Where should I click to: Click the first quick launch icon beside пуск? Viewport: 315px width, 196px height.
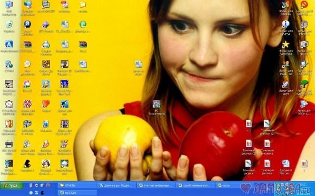[31, 185]
